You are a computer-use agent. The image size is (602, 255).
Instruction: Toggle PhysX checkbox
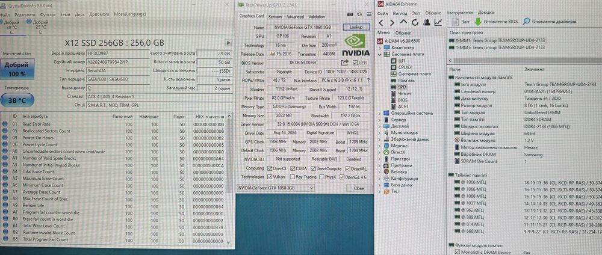[321, 177]
